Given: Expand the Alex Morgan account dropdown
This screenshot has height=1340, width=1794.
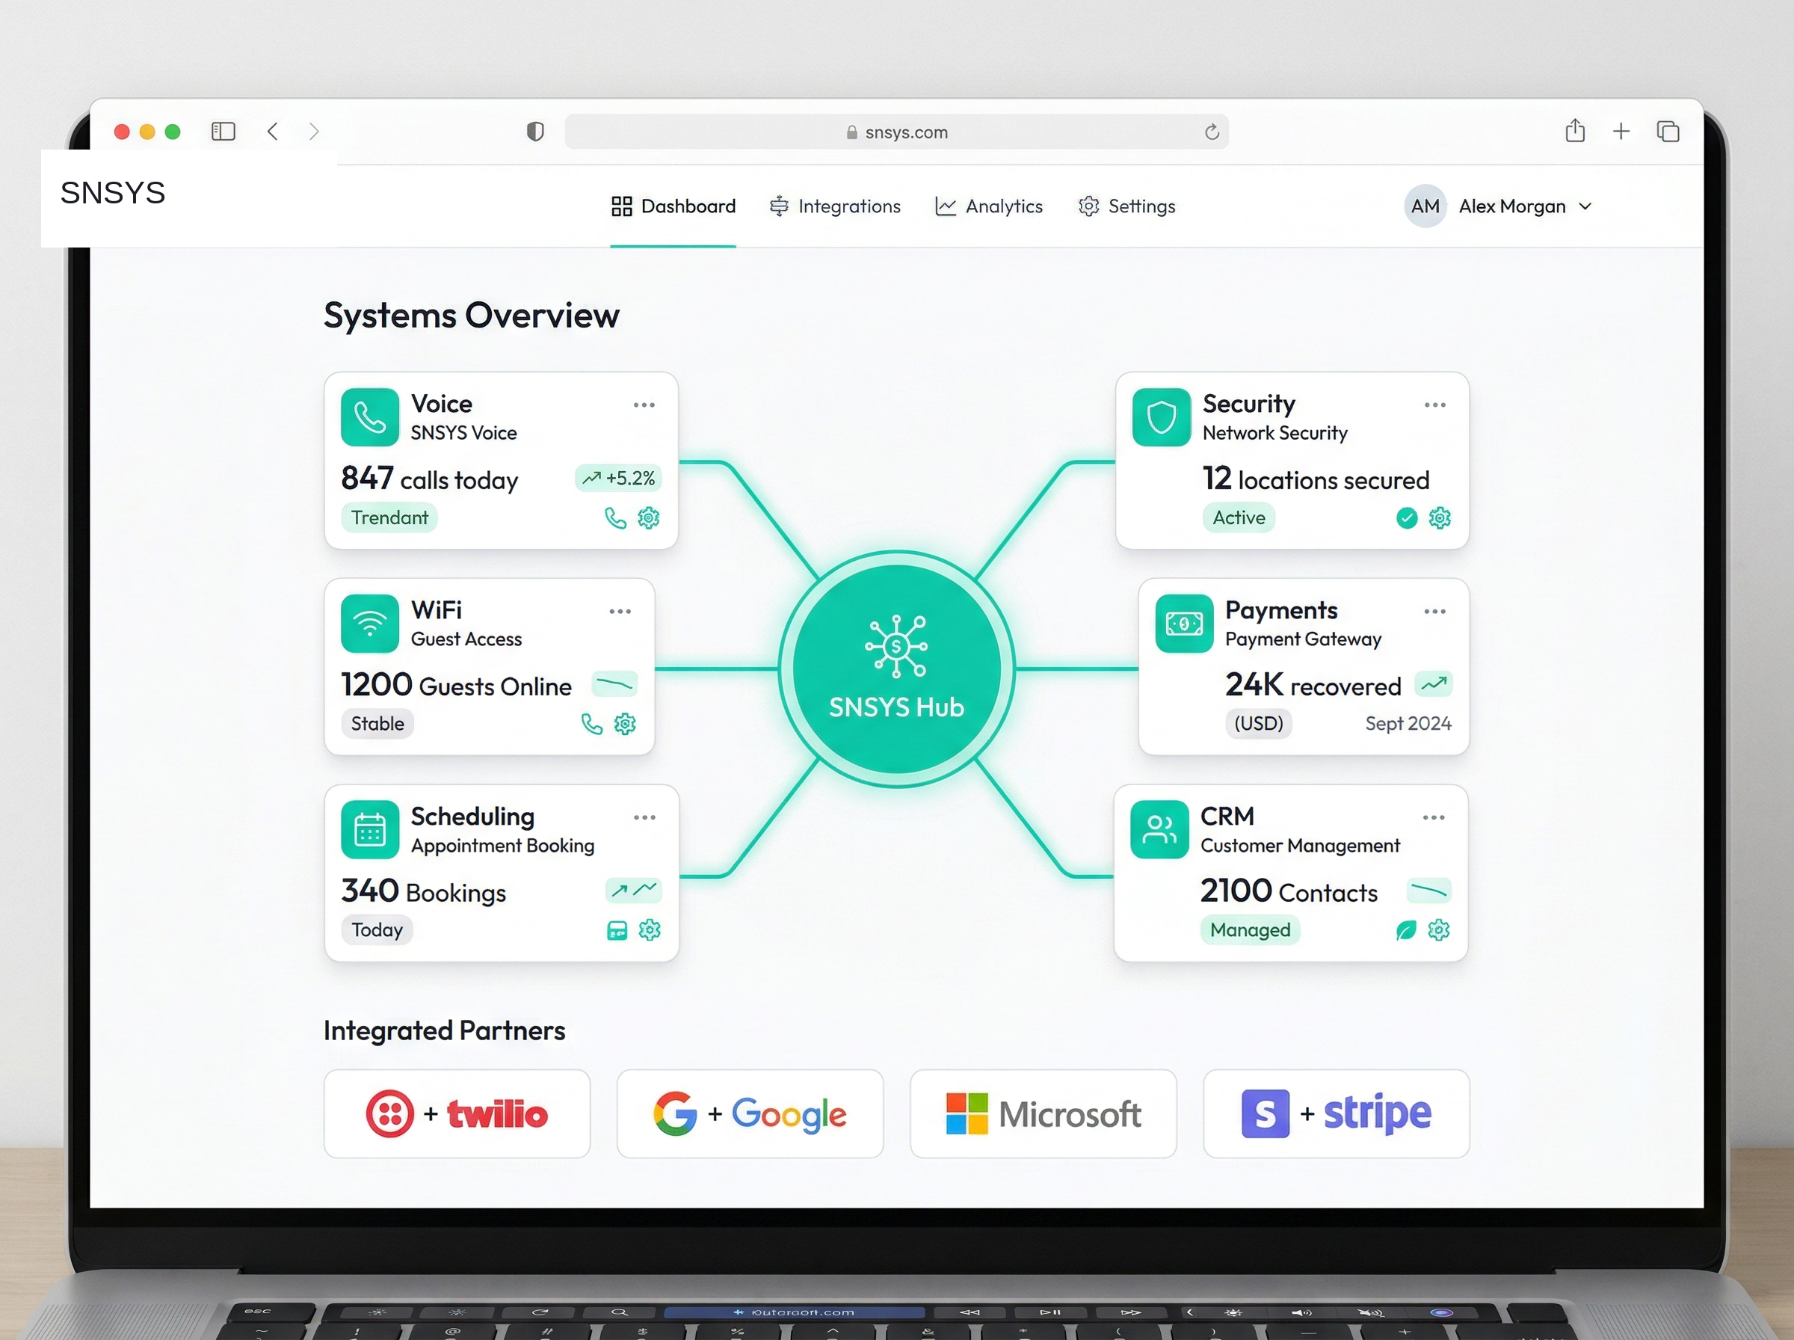Looking at the screenshot, I should coord(1524,206).
